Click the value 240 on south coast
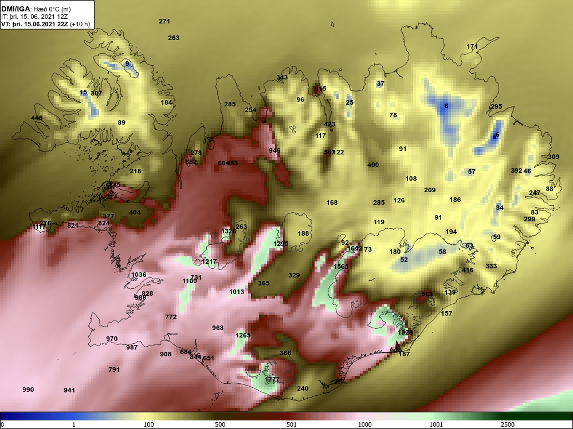573x429 pixels. point(303,388)
